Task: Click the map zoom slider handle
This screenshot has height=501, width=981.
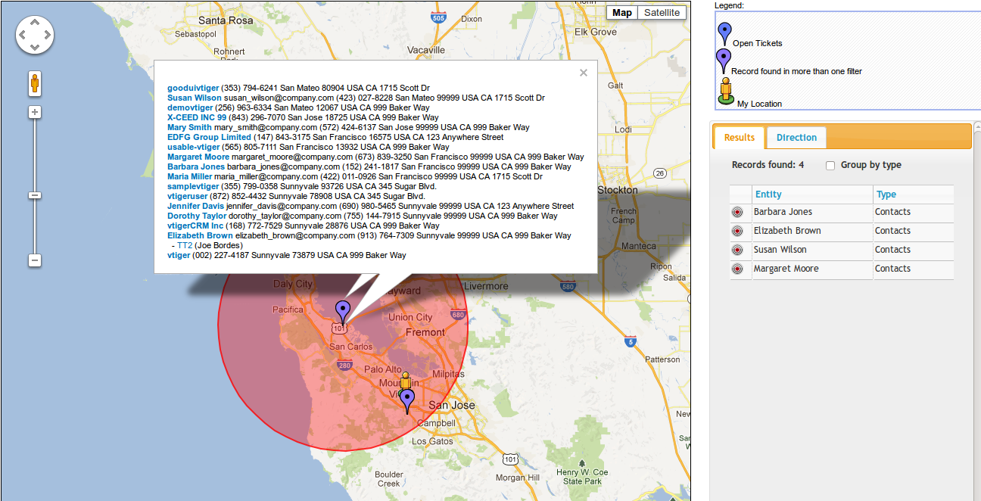Action: 35,195
